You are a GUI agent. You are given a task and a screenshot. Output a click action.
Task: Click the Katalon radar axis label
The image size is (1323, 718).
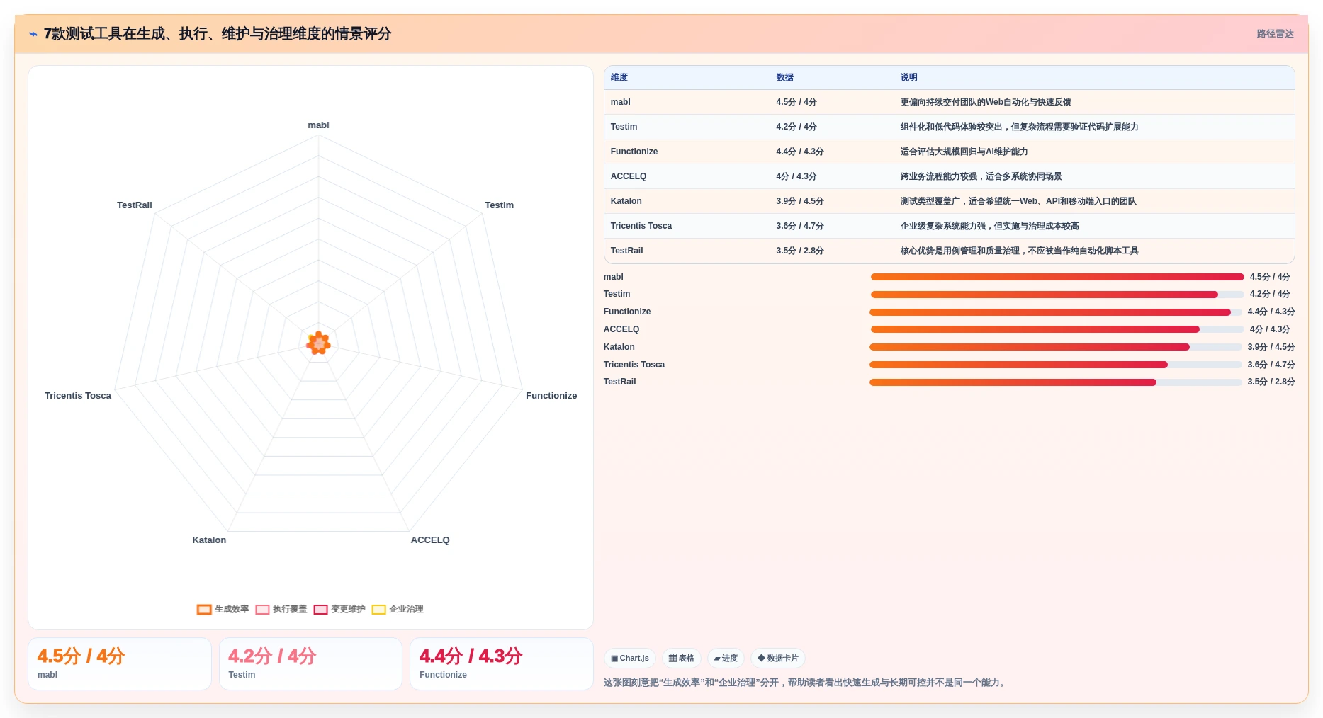tap(209, 540)
